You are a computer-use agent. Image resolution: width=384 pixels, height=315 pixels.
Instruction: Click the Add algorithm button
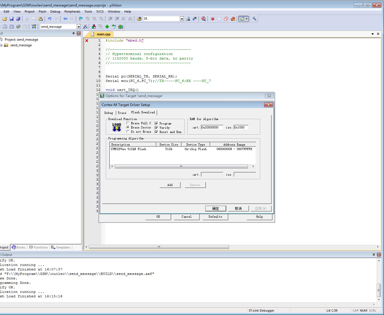170,185
